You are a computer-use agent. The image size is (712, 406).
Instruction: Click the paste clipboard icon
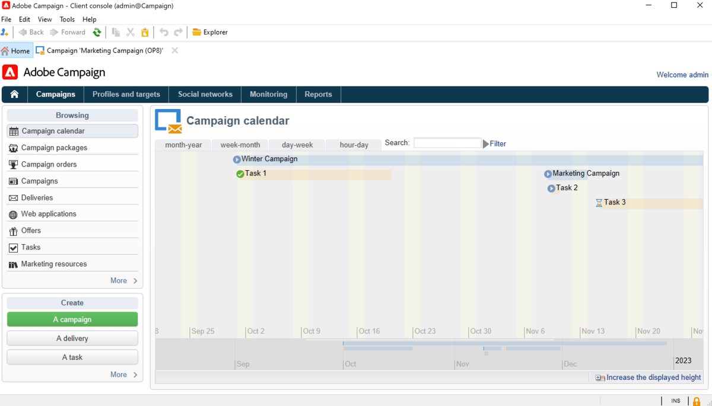click(145, 32)
